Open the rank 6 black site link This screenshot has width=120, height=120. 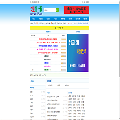(x=48, y=56)
